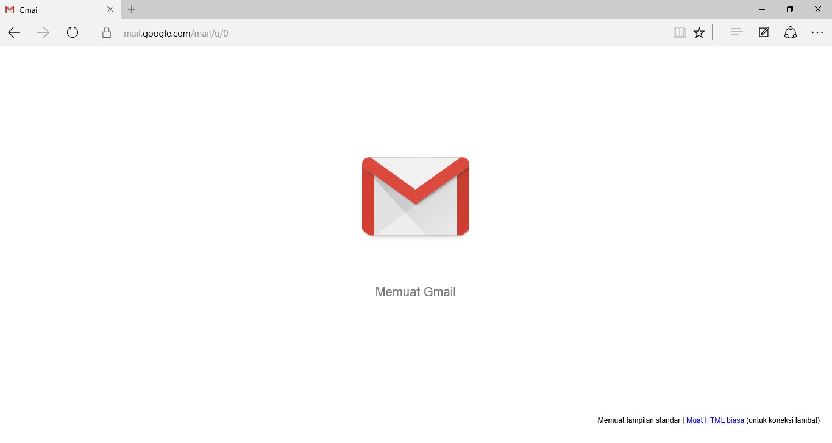The height and width of the screenshot is (443, 832).
Task: Click the '(untuk koneksi lambat)' text
Action: pos(783,420)
